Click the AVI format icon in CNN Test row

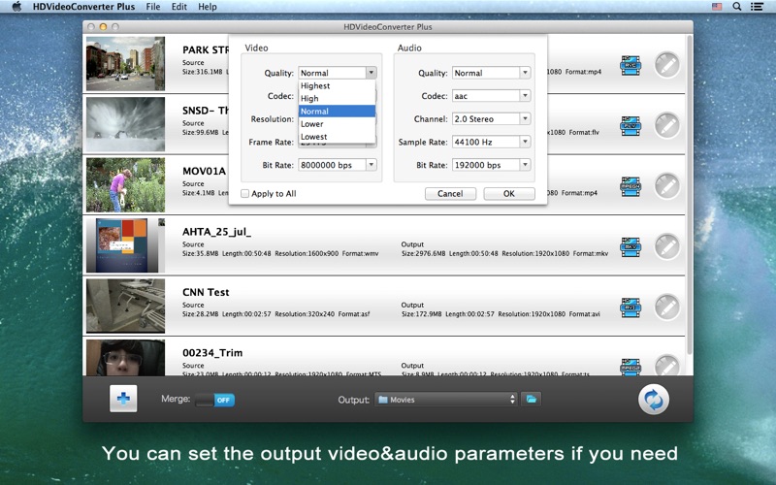coord(630,307)
